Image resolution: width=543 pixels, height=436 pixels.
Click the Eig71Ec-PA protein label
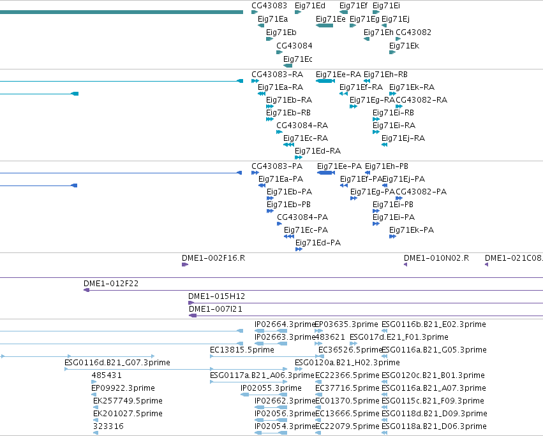(x=306, y=231)
